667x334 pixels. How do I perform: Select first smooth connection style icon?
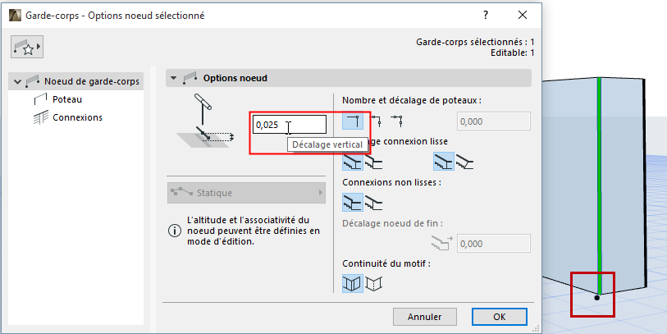pyautogui.click(x=353, y=162)
